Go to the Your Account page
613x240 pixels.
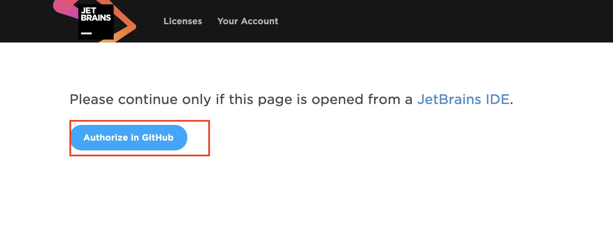[248, 21]
